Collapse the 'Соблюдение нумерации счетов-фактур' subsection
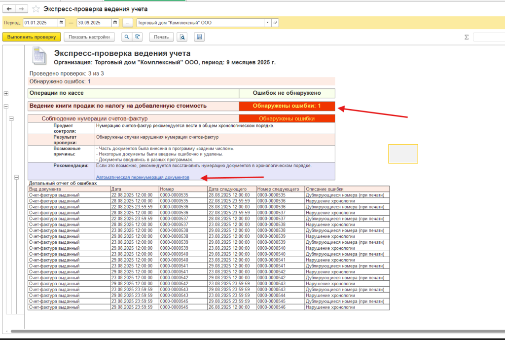 [11, 118]
